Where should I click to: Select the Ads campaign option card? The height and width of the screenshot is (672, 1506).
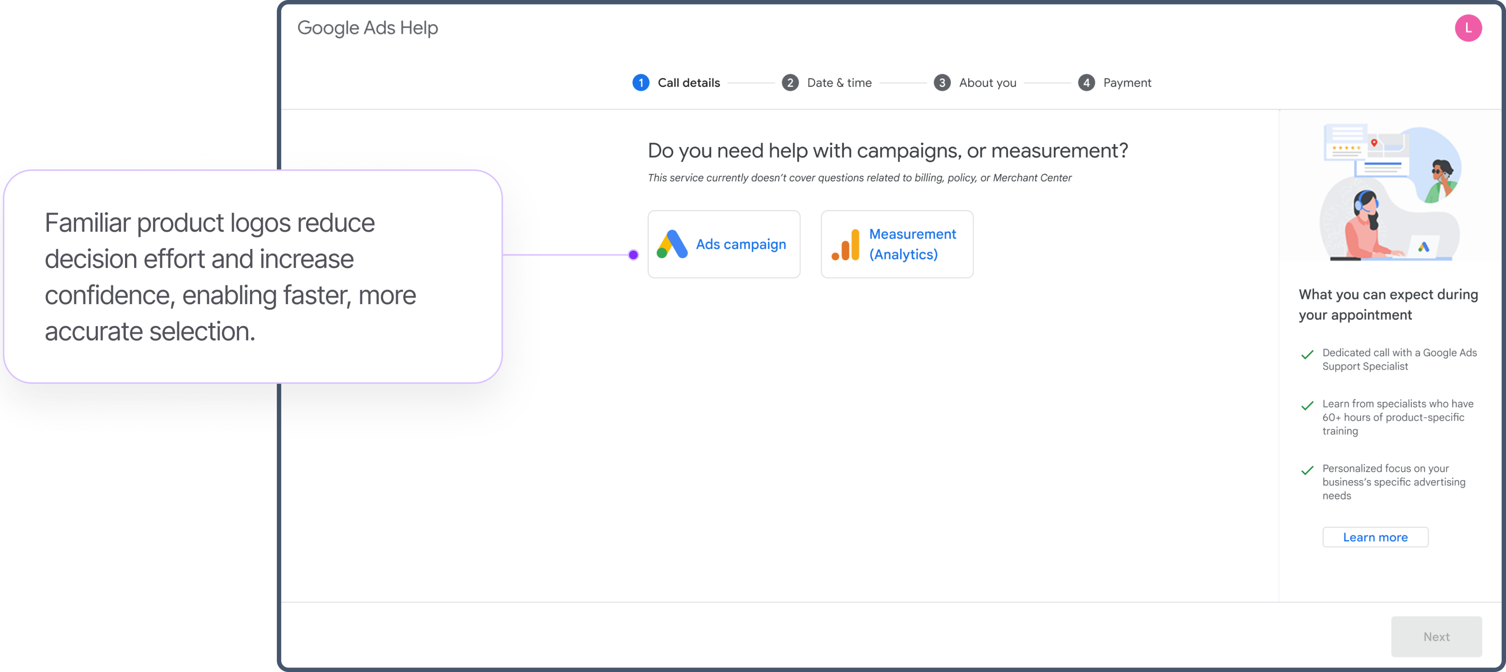(x=723, y=244)
